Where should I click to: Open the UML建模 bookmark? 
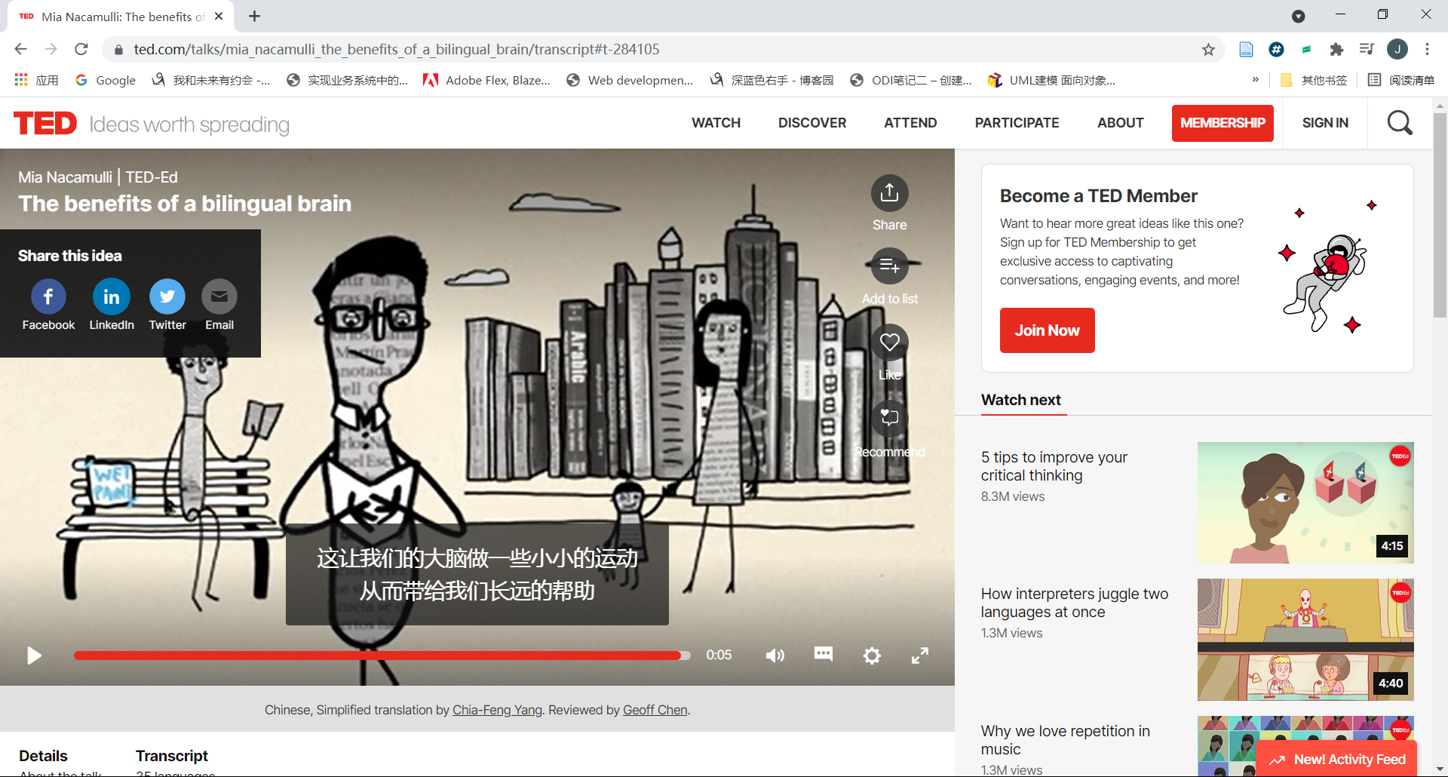[1051, 80]
